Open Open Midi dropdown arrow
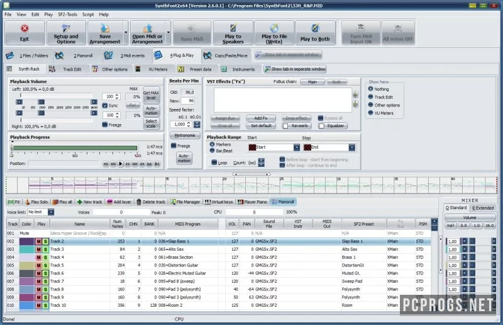The image size is (503, 325). click(x=169, y=33)
